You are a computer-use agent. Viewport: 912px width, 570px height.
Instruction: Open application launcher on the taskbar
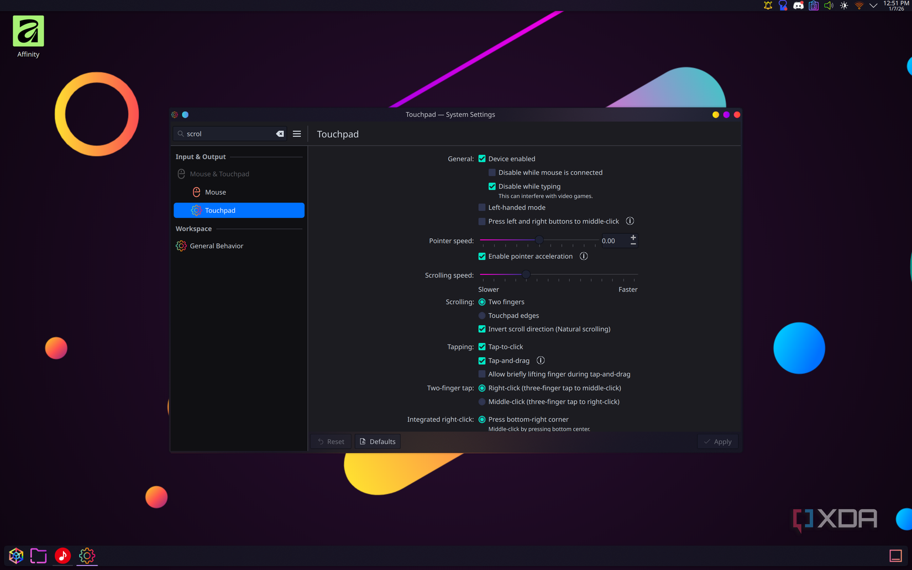(16, 556)
